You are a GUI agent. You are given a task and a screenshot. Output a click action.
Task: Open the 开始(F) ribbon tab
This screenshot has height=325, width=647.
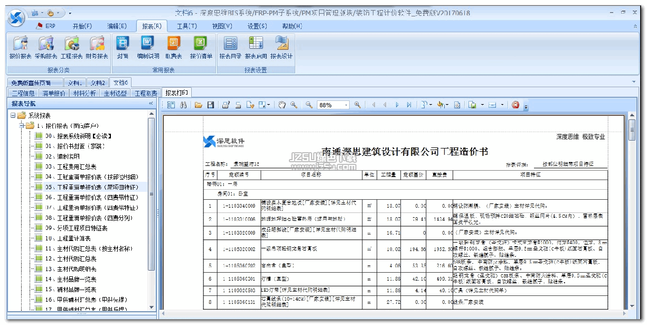[82, 26]
